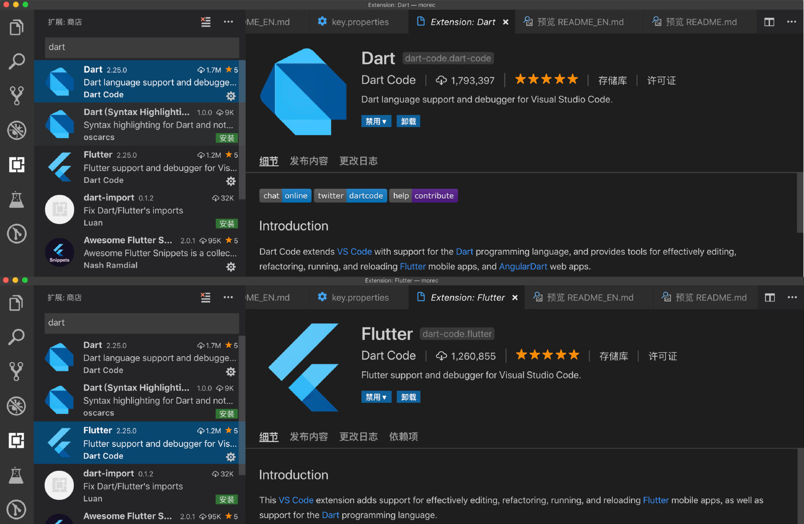Open Extensions icon in top window activity bar

17,165
